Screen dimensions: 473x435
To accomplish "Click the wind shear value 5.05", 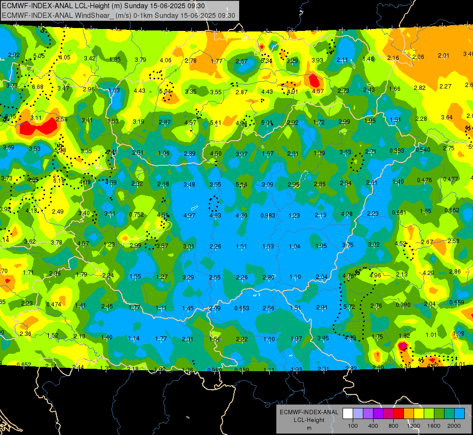I will coord(39,56).
